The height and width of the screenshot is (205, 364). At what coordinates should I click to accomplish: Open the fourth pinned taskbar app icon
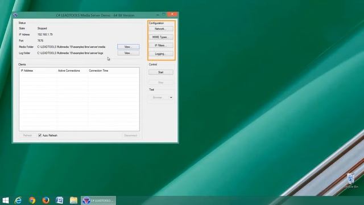click(59, 200)
